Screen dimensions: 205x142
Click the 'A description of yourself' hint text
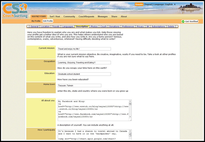point(86,125)
